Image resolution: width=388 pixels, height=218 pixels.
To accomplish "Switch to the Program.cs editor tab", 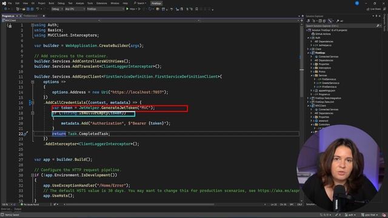I will [x=8, y=16].
